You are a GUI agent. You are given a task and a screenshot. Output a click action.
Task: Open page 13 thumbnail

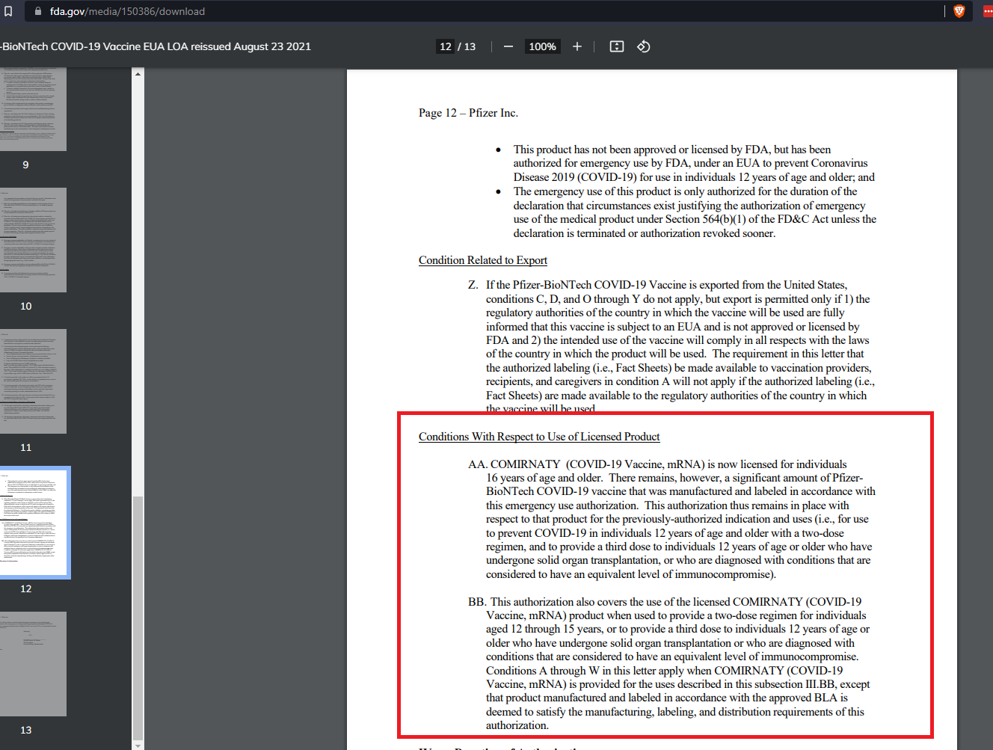(33, 664)
